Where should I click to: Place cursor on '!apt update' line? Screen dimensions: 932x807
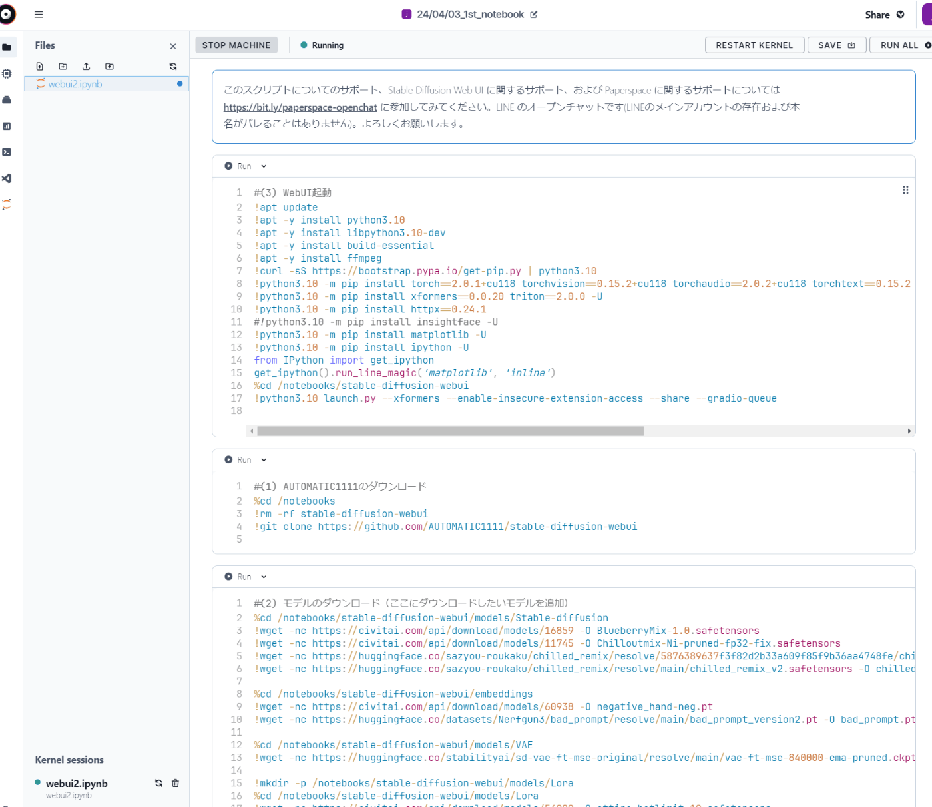286,208
